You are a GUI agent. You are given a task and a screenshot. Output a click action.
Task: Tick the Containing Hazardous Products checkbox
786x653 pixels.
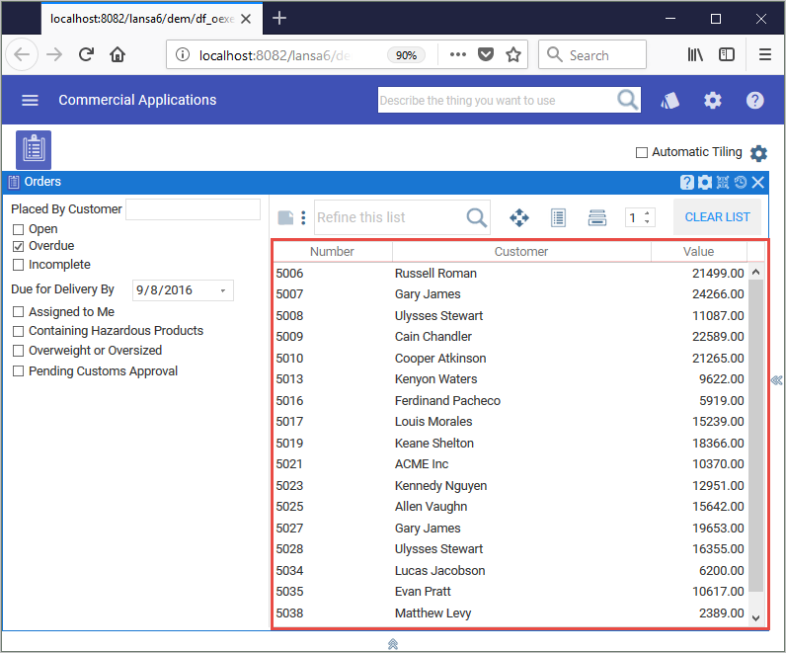coord(19,331)
